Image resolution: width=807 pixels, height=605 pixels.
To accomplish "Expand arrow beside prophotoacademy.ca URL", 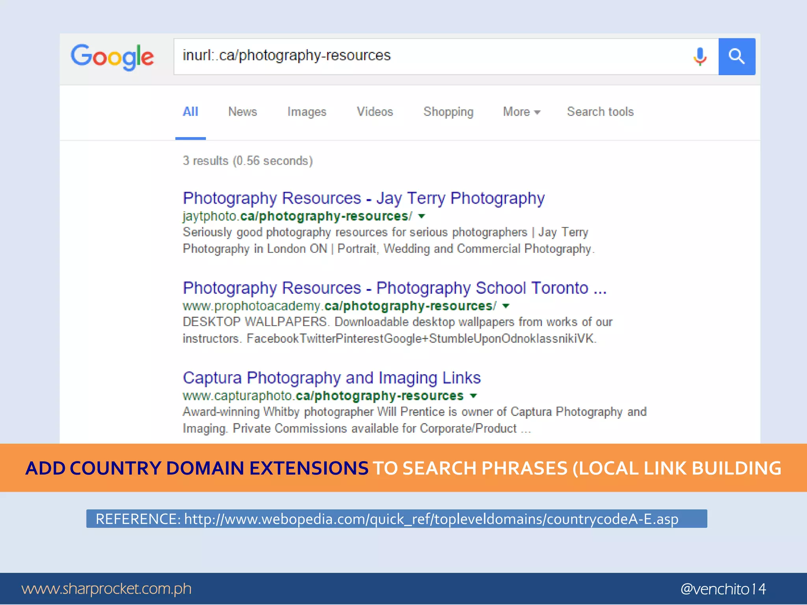I will 506,306.
